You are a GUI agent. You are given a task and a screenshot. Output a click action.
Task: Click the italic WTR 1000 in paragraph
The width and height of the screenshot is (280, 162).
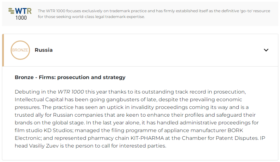pos(71,92)
